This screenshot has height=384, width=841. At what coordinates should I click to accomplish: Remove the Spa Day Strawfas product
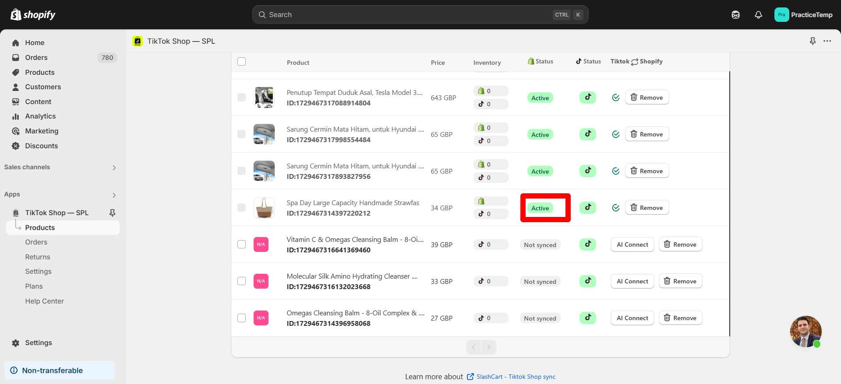click(647, 207)
